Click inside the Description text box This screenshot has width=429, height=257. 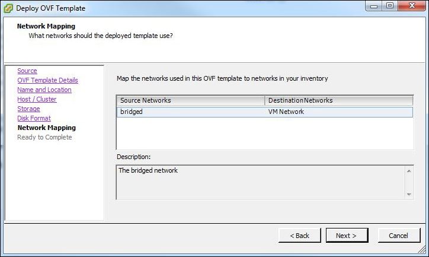tap(260, 183)
